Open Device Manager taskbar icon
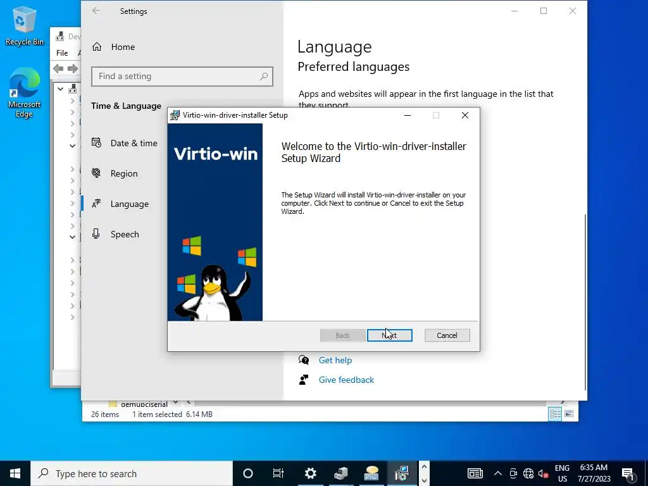 341,473
